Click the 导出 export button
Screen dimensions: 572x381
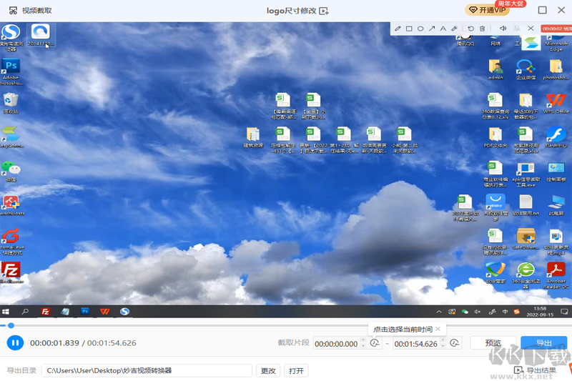click(543, 343)
